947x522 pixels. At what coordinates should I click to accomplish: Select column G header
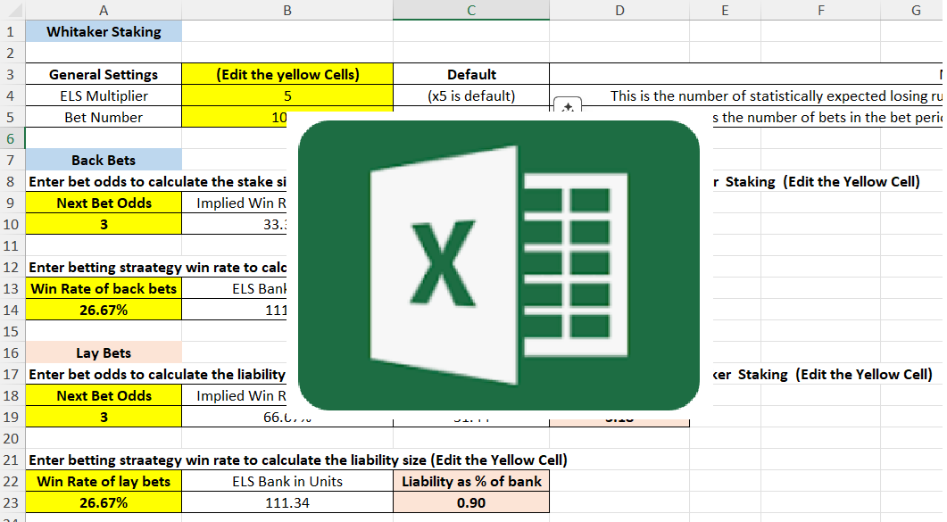coord(914,10)
